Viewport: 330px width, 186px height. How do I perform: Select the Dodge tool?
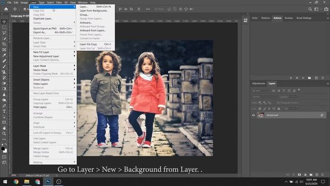click(x=4, y=100)
